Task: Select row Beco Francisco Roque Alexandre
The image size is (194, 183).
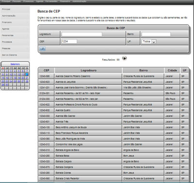Action: click(113, 133)
